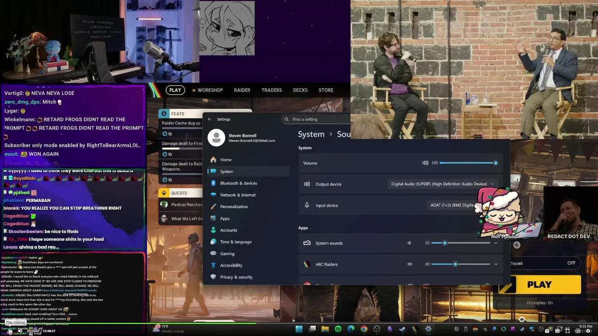Image resolution: width=598 pixels, height=336 pixels.
Task: Click the Medical Merchandise quest entry
Action: (x=181, y=204)
